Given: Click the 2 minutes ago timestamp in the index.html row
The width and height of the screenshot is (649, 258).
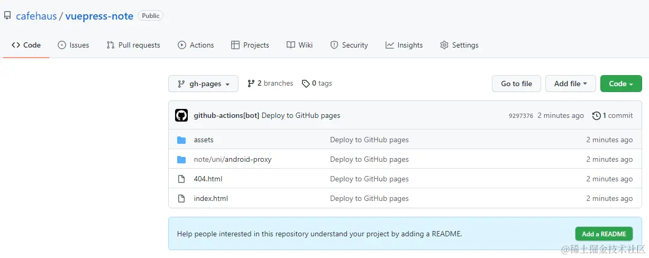Looking at the screenshot, I should [609, 199].
